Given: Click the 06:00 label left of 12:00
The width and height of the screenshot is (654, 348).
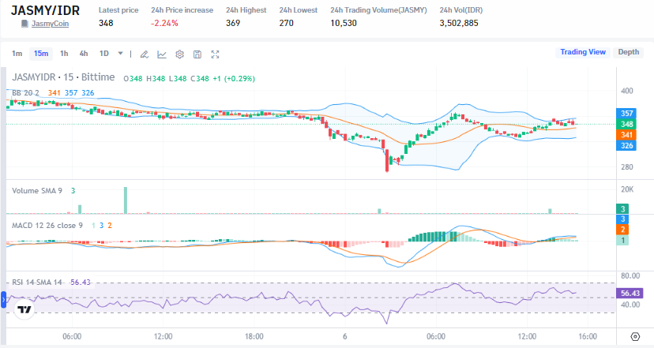Looking at the screenshot, I should point(72,337).
